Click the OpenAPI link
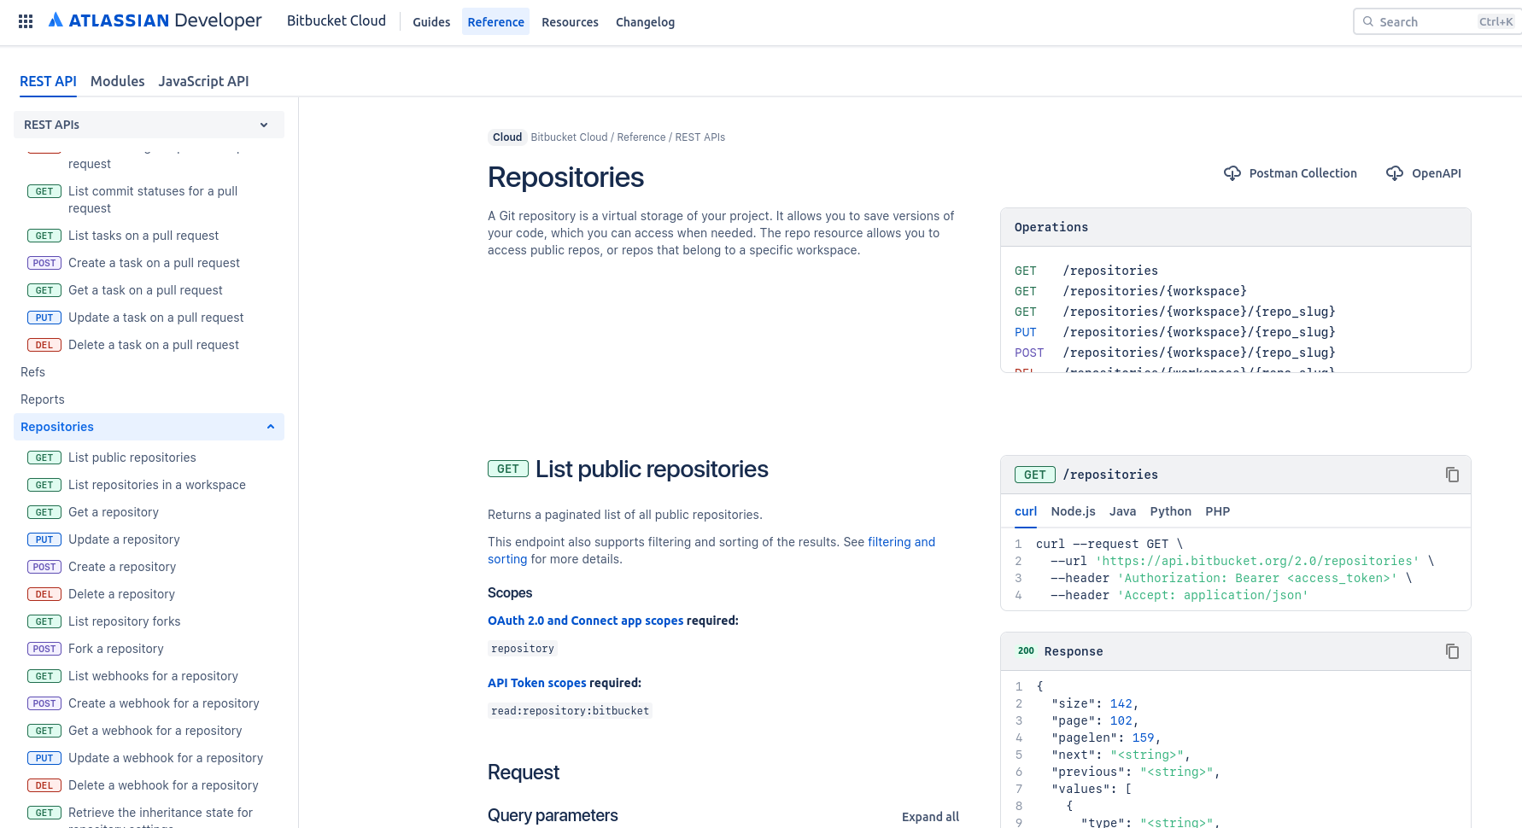Screen dimensions: 1522x828 point(1436,173)
